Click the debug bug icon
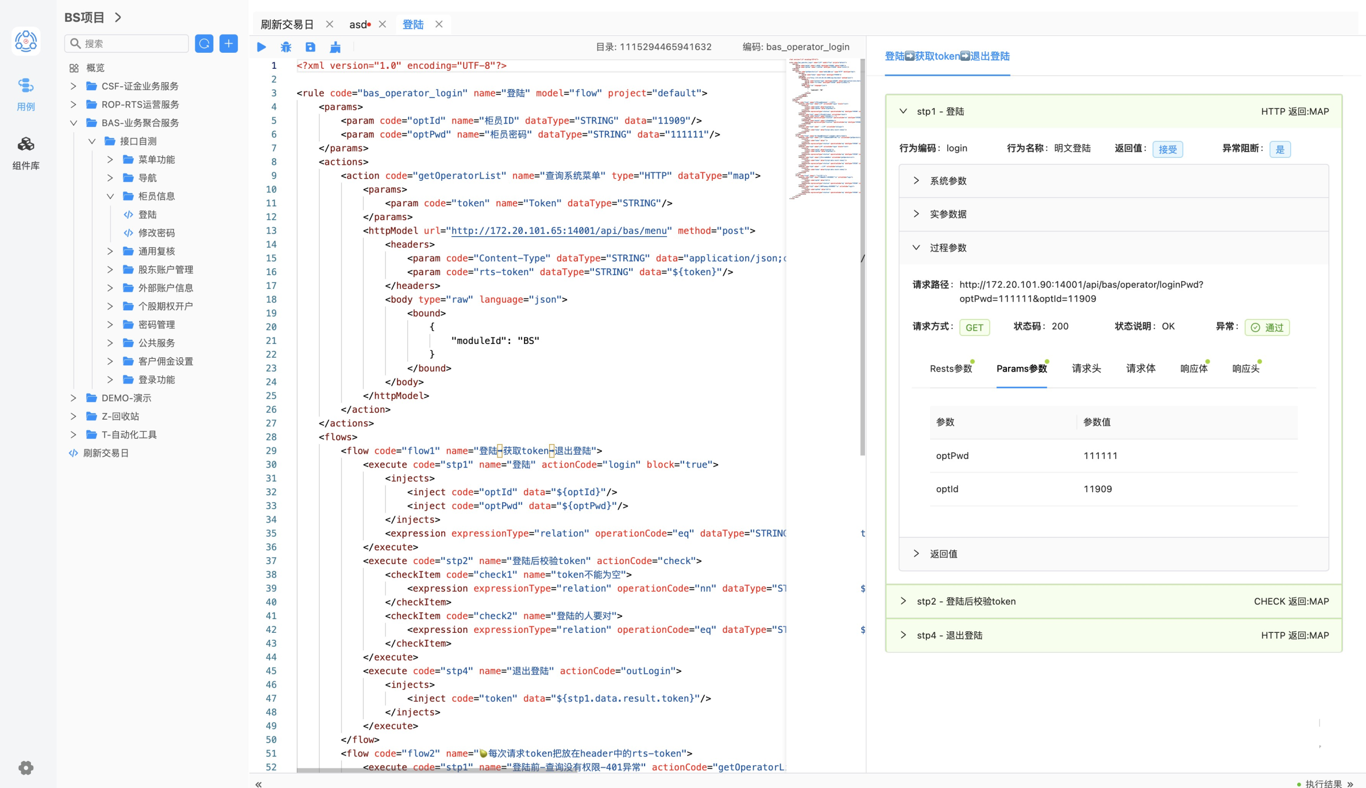This screenshot has height=788, width=1366. tap(286, 47)
